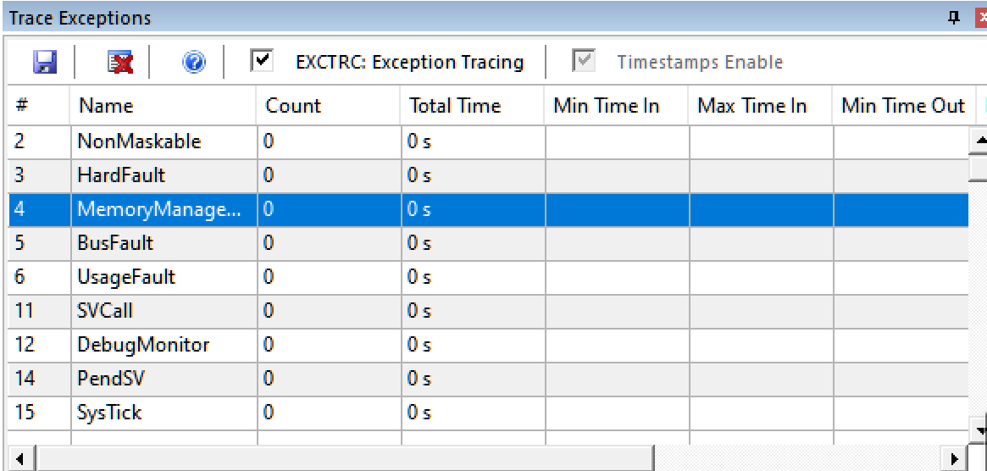Viewport: 987px width, 471px height.
Task: Select the BusFault row
Action: coord(489,243)
